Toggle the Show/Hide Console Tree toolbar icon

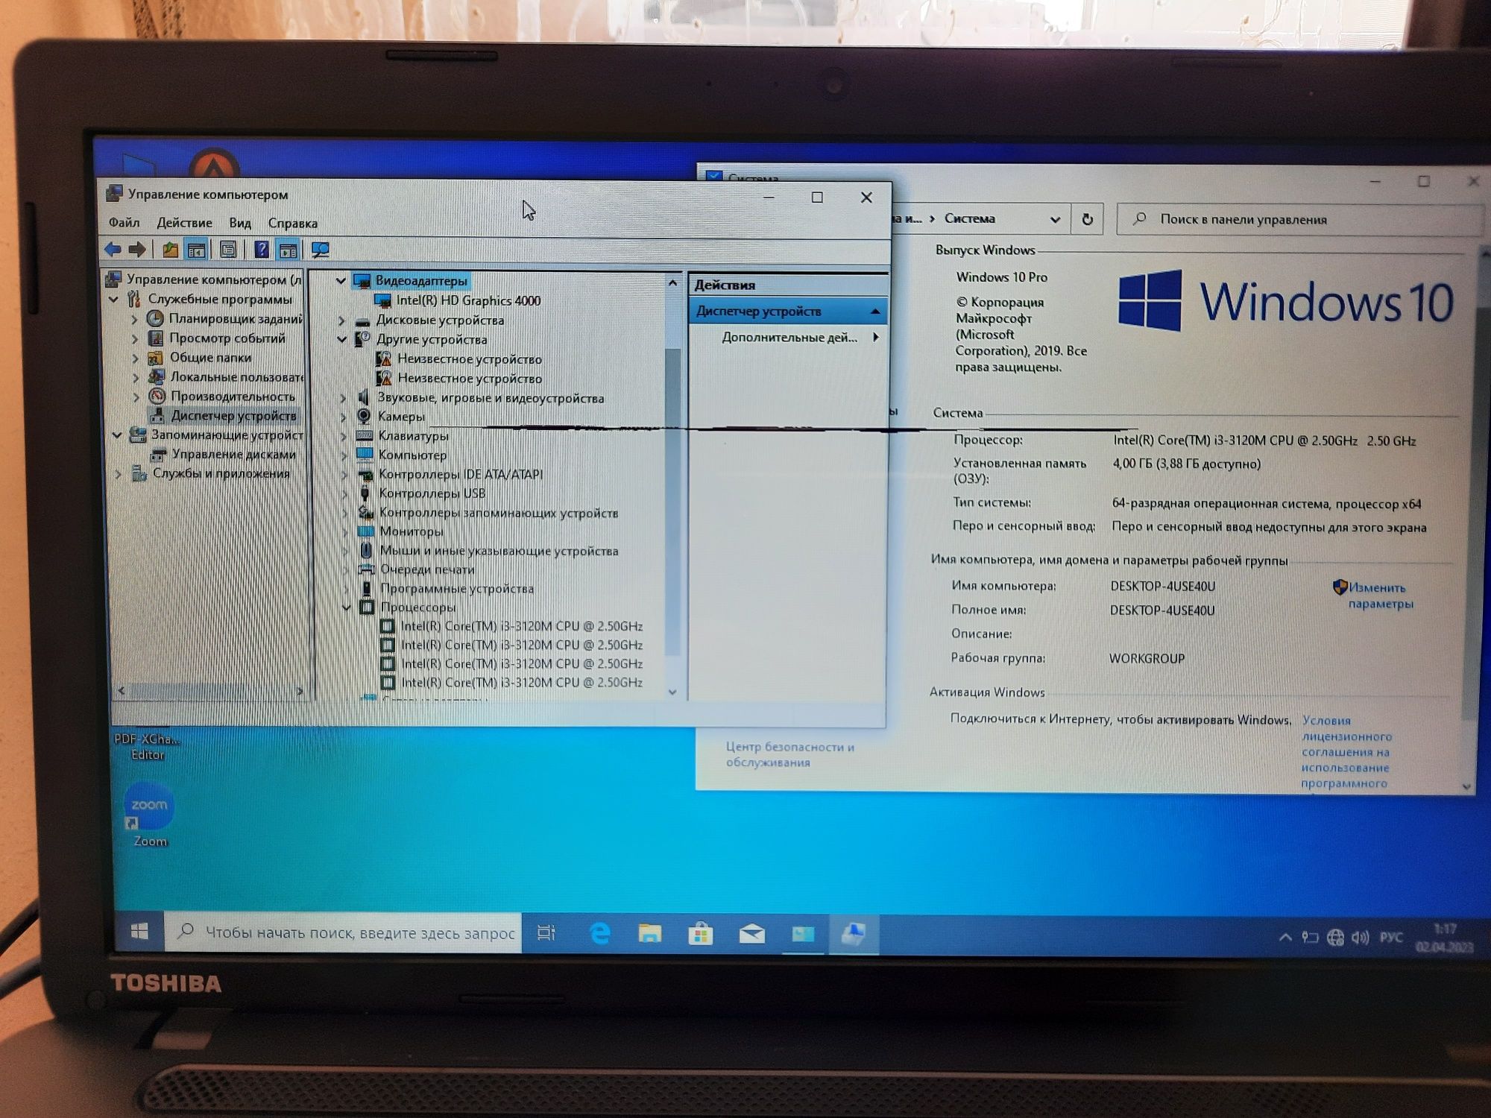197,250
